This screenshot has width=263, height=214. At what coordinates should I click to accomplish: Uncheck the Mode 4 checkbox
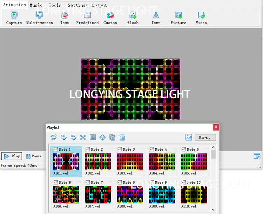(152, 149)
